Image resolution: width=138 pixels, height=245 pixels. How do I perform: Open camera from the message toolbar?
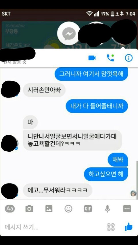coord(29,209)
